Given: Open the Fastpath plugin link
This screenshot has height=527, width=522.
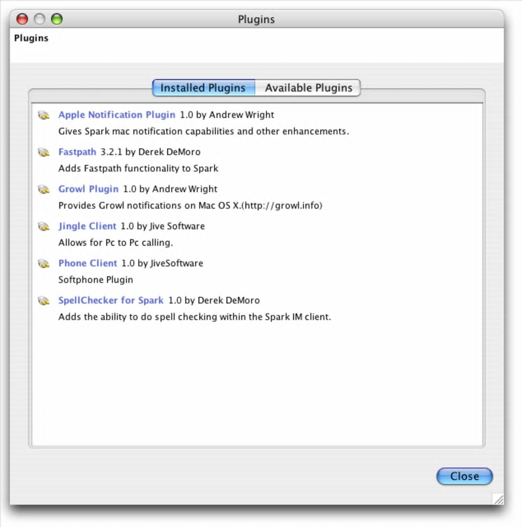Looking at the screenshot, I should [77, 152].
